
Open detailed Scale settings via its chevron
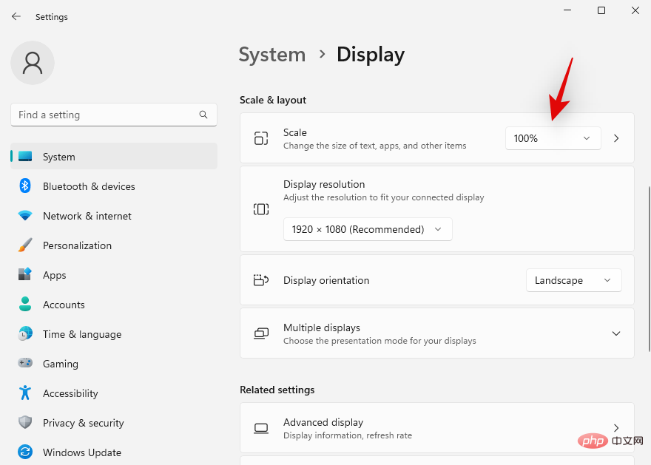coord(616,138)
